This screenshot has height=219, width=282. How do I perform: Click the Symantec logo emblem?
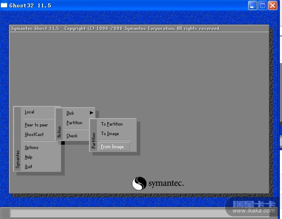coord(139,183)
